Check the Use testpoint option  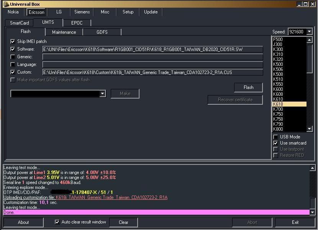(275, 149)
